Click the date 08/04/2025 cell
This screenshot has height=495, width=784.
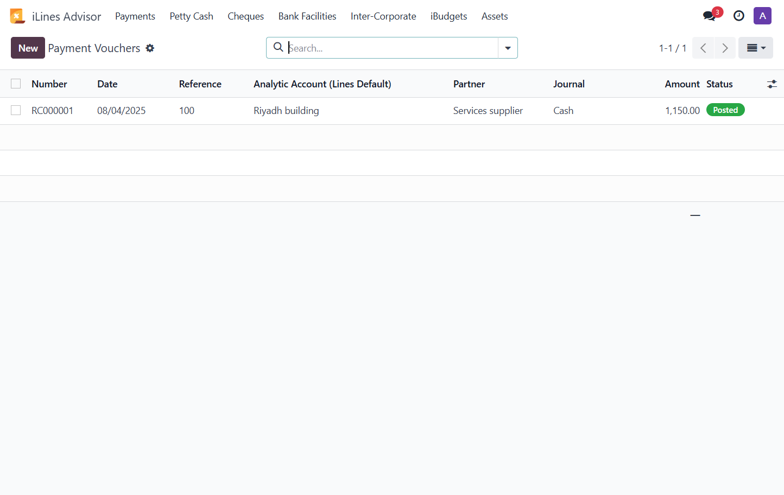click(x=122, y=110)
